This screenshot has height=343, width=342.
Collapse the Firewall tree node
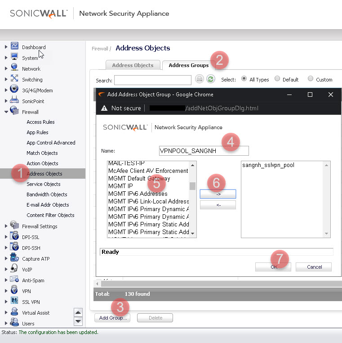coord(6,112)
